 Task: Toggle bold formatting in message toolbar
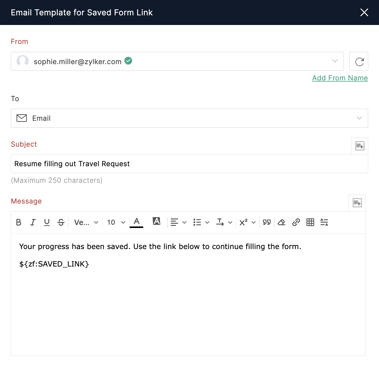(19, 222)
